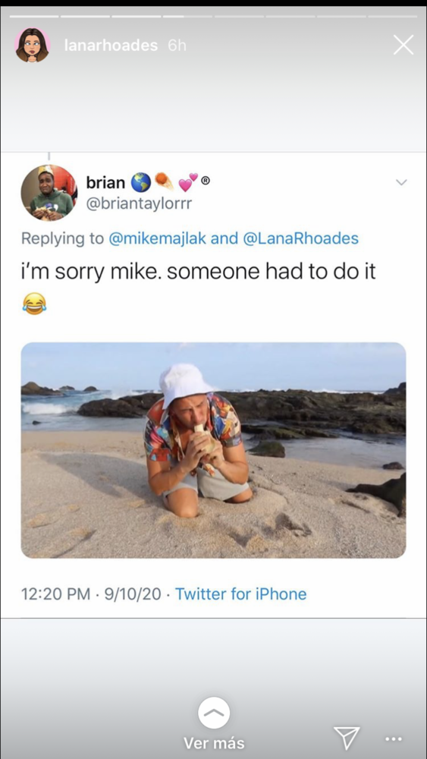
Task: Tap the 12:20 PM 9/10/20 timestamp
Action: point(91,594)
